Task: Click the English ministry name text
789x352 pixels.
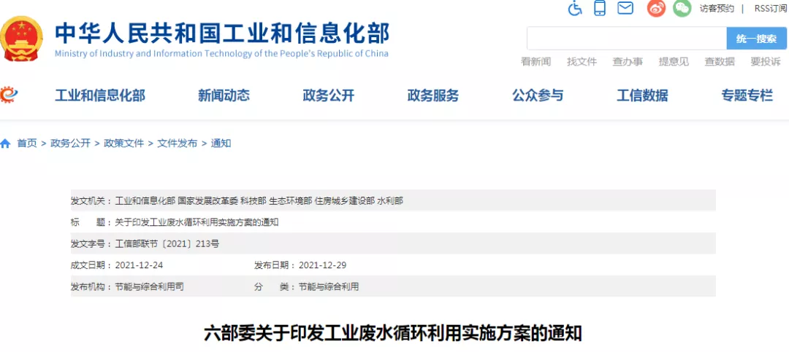Action: (x=221, y=54)
